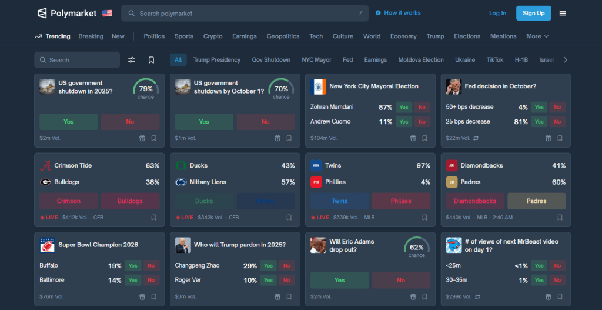Viewport: 602px width, 310px height.
Task: Select the Gov Shutdown topic chip
Action: coord(271,60)
